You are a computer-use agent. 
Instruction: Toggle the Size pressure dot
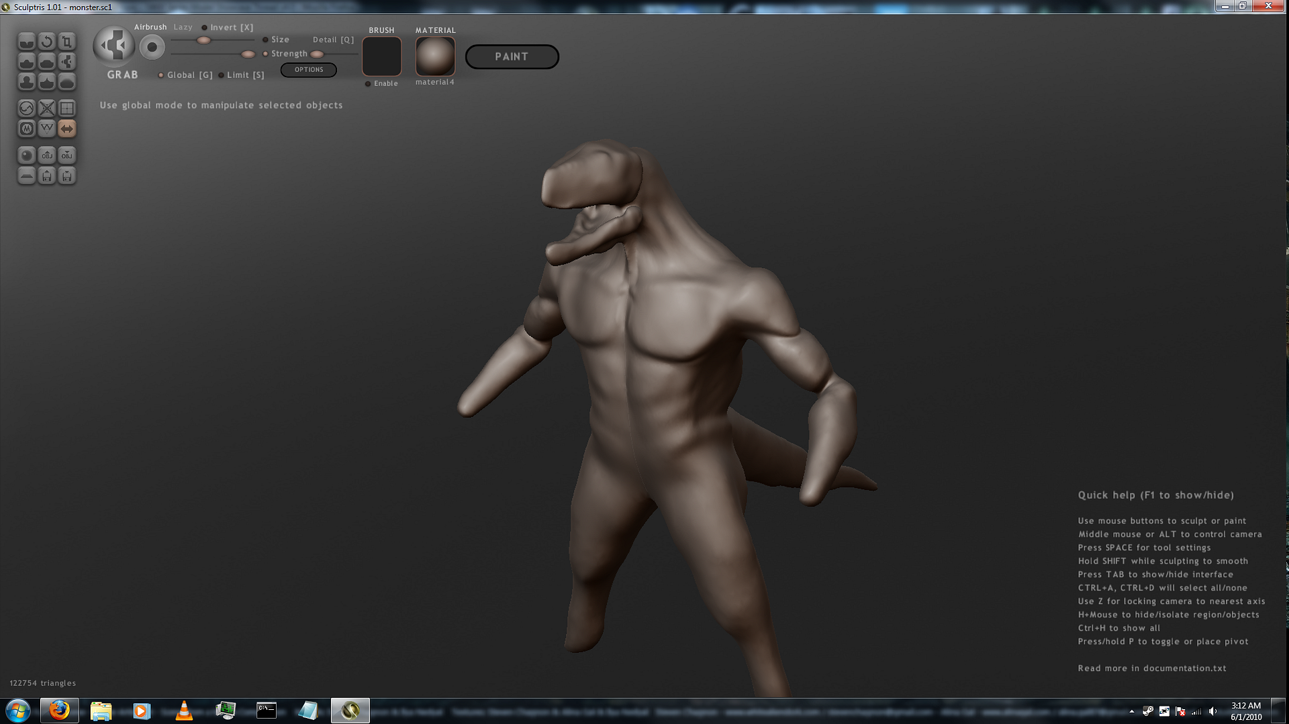(265, 40)
